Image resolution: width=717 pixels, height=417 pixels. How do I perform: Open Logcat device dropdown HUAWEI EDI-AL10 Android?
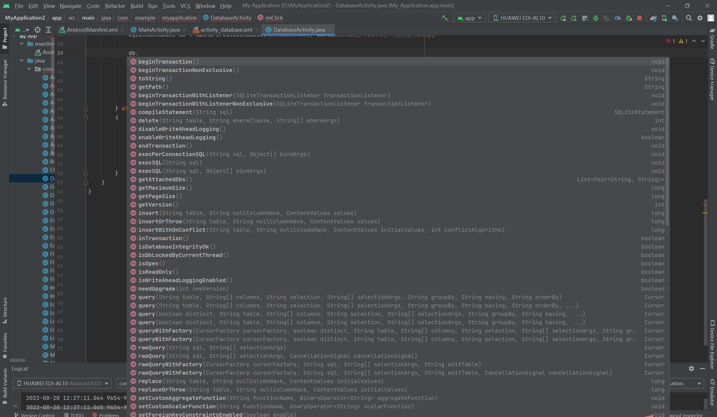pyautogui.click(x=62, y=383)
